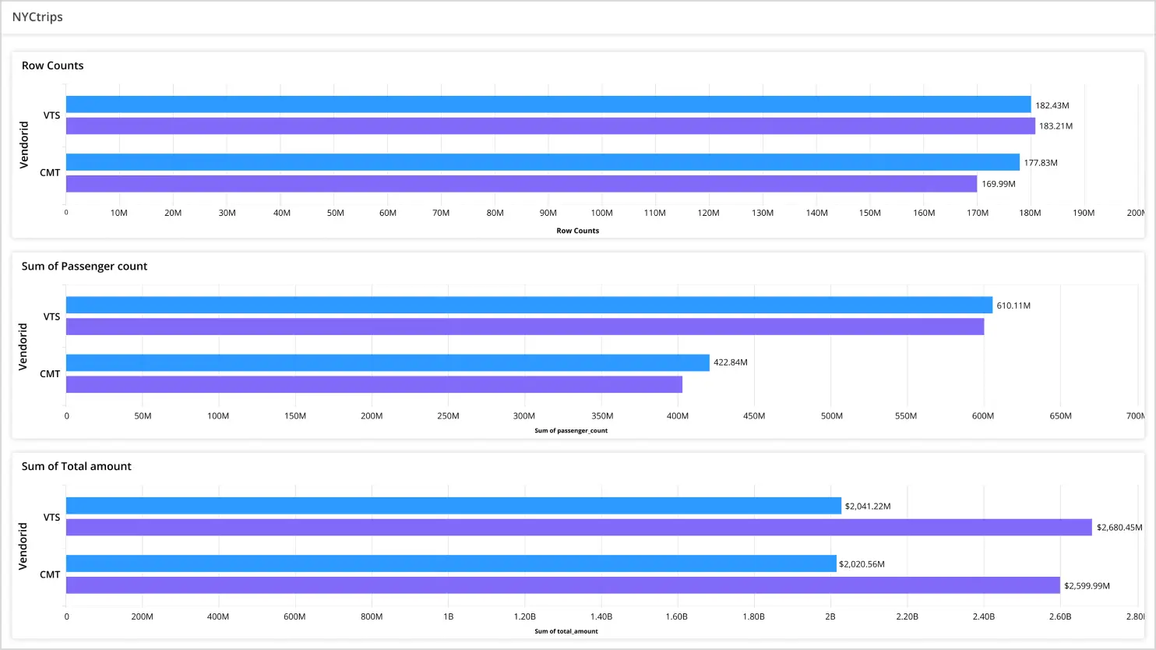Click the "Sum of Passenger count" chart title
The image size is (1156, 650).
click(84, 267)
